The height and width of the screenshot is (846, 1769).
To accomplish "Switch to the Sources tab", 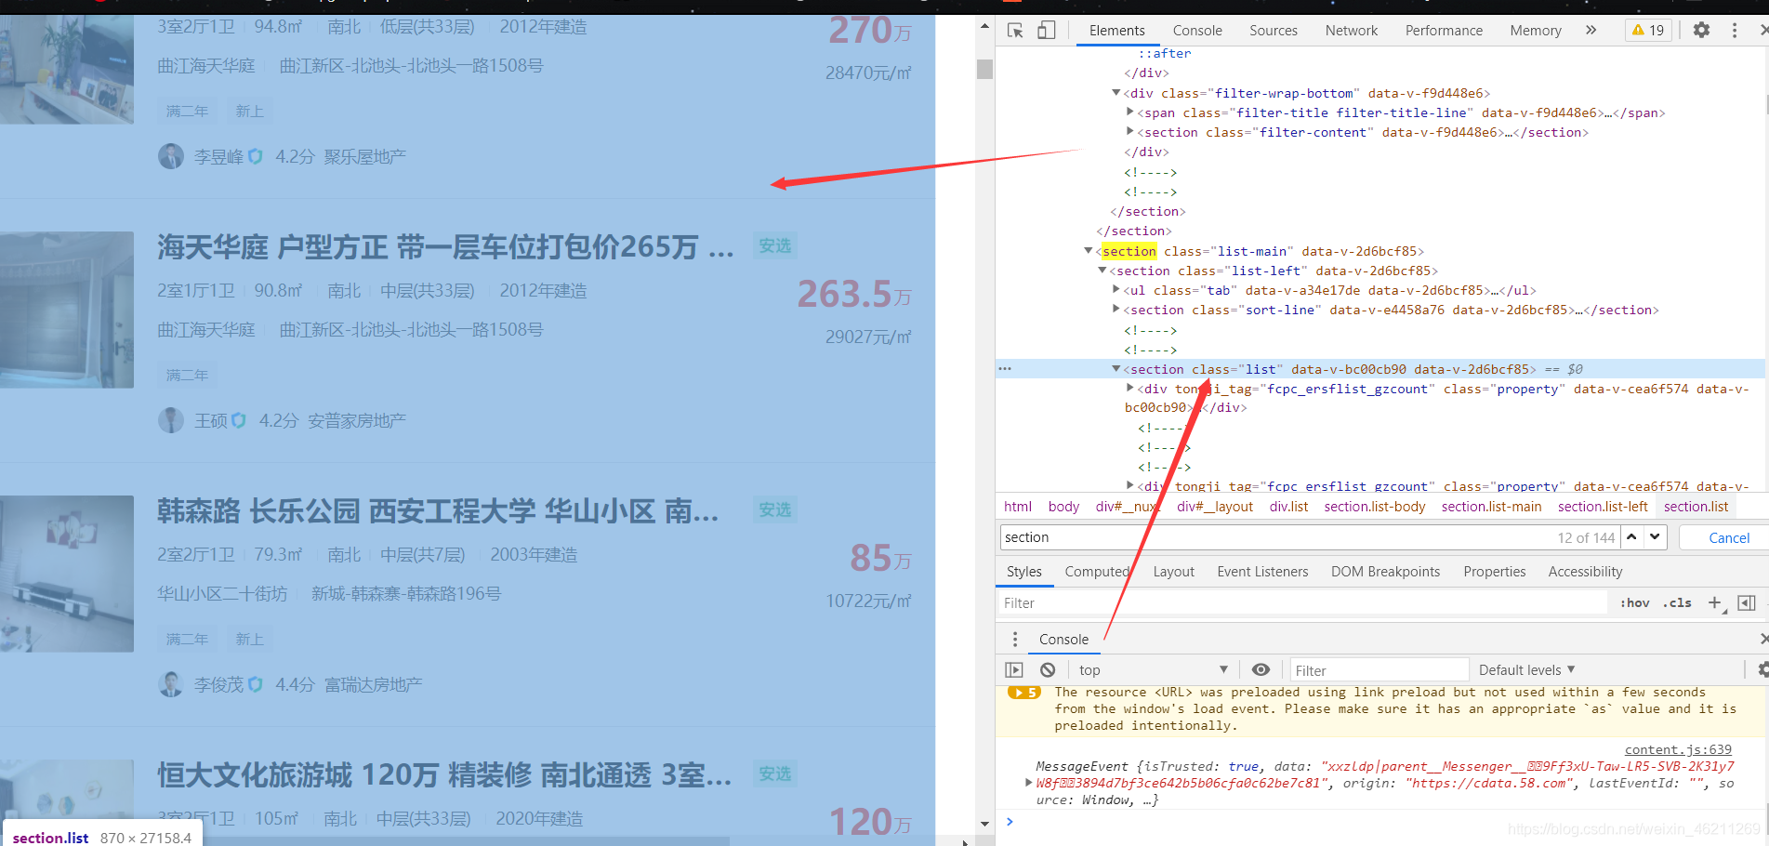I will point(1273,31).
